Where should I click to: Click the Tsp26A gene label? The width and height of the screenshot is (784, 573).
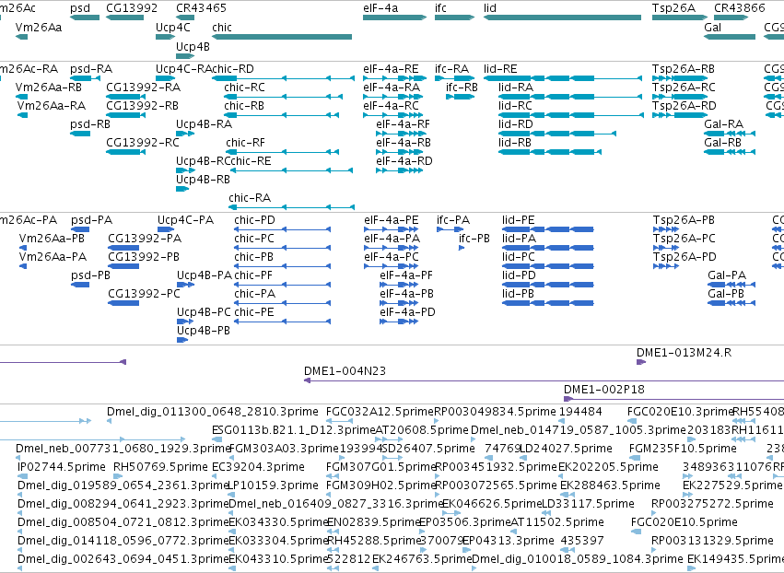click(673, 8)
